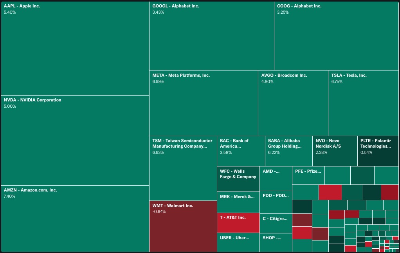Image resolution: width=400 pixels, height=253 pixels.
Task: Open the AMZN - Amazon.com, Inc. tile
Action: pos(75,219)
